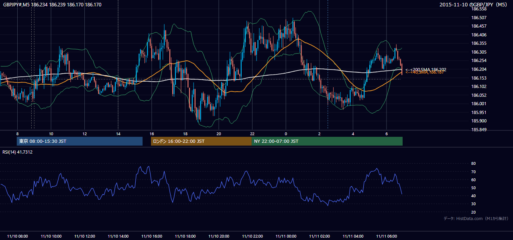Click price axis value 186.153
Screen dimensions: 513x240
478,78
